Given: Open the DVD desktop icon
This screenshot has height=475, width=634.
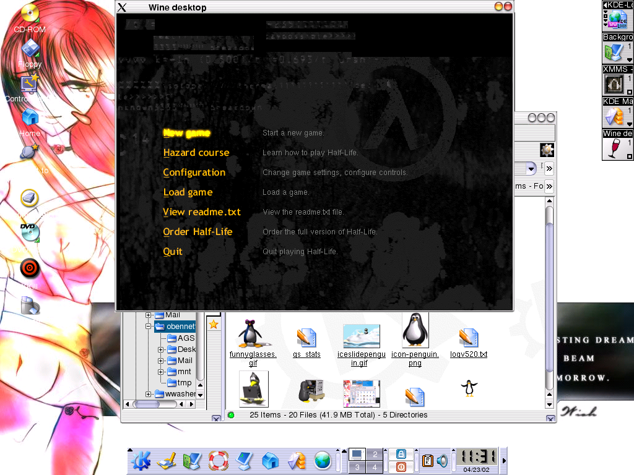Looking at the screenshot, I should tap(30, 233).
